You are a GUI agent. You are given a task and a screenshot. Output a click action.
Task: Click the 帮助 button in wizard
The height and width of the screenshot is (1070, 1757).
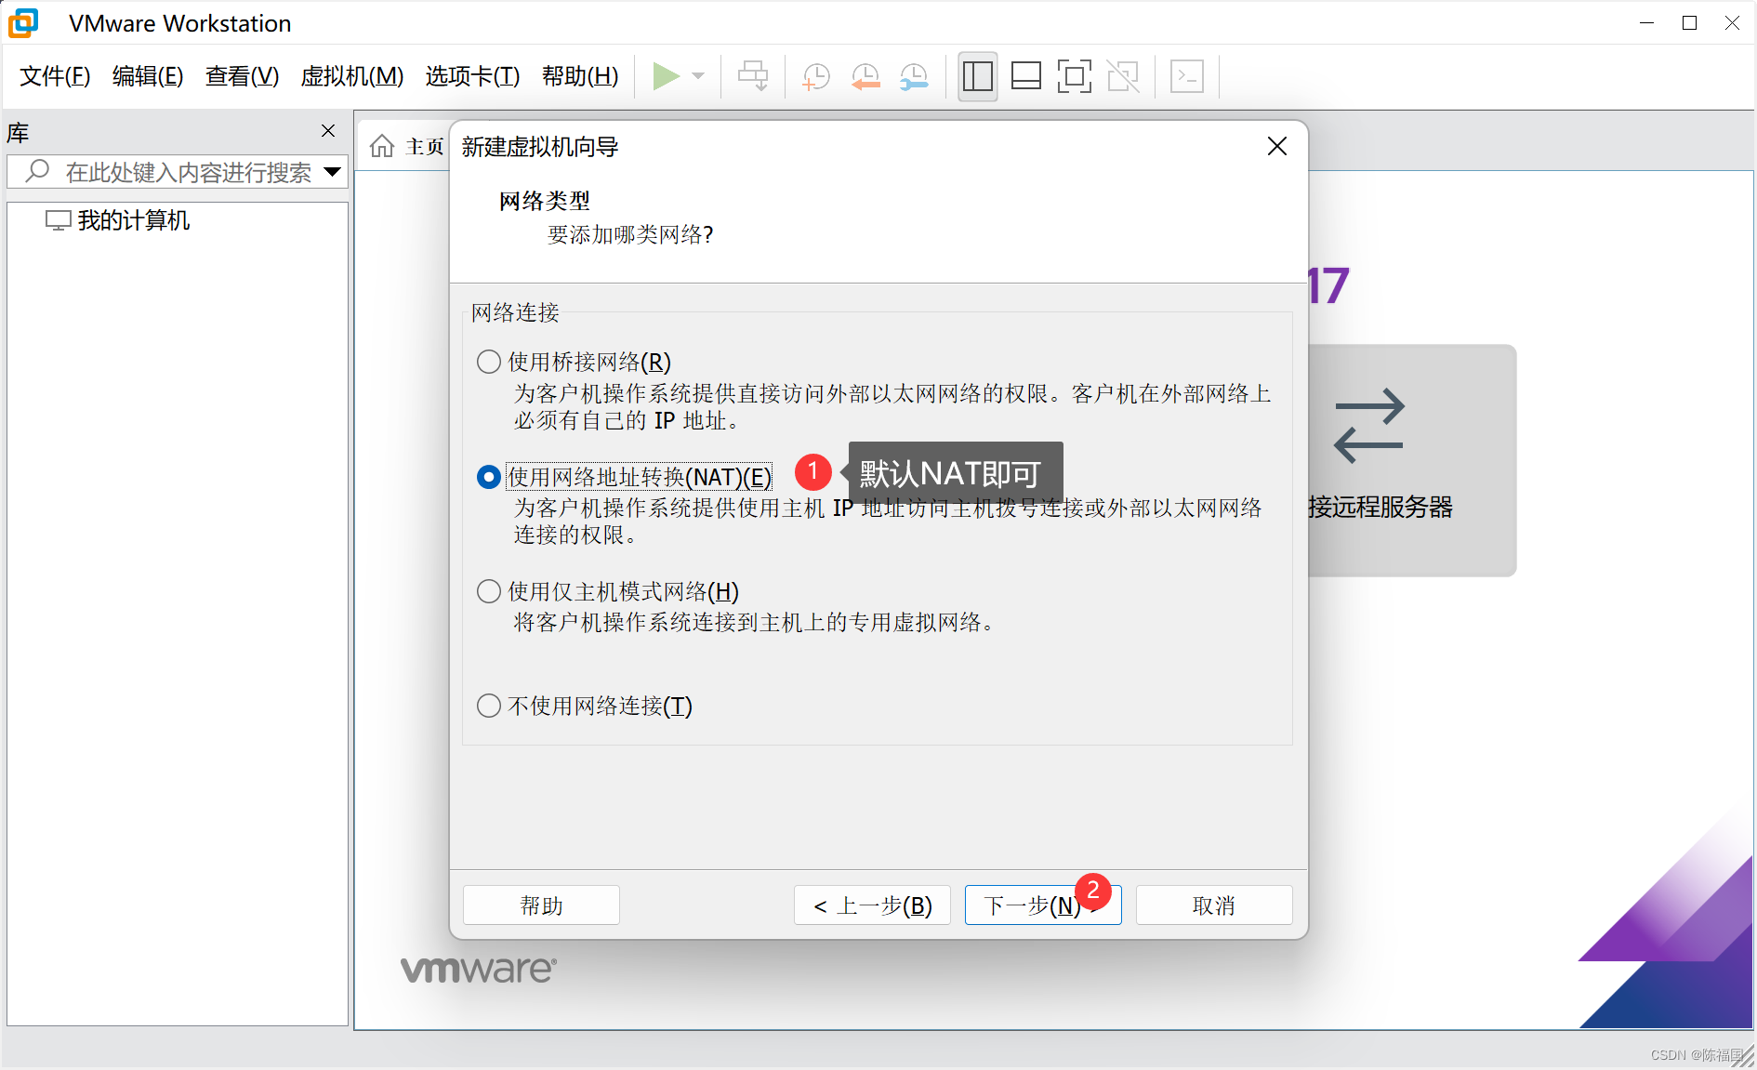coord(541,905)
